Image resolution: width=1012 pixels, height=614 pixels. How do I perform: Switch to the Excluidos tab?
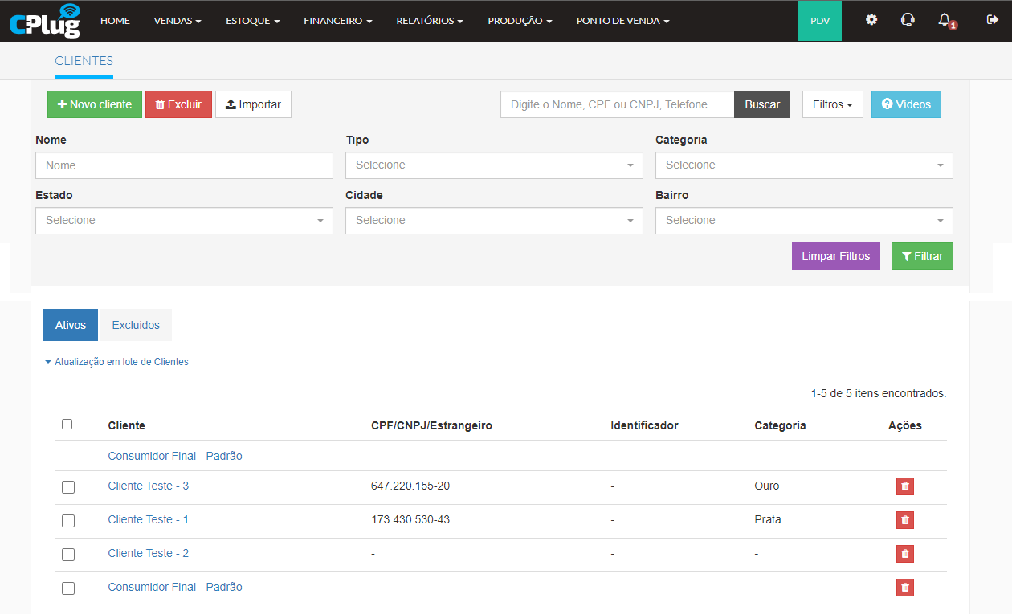click(x=136, y=325)
